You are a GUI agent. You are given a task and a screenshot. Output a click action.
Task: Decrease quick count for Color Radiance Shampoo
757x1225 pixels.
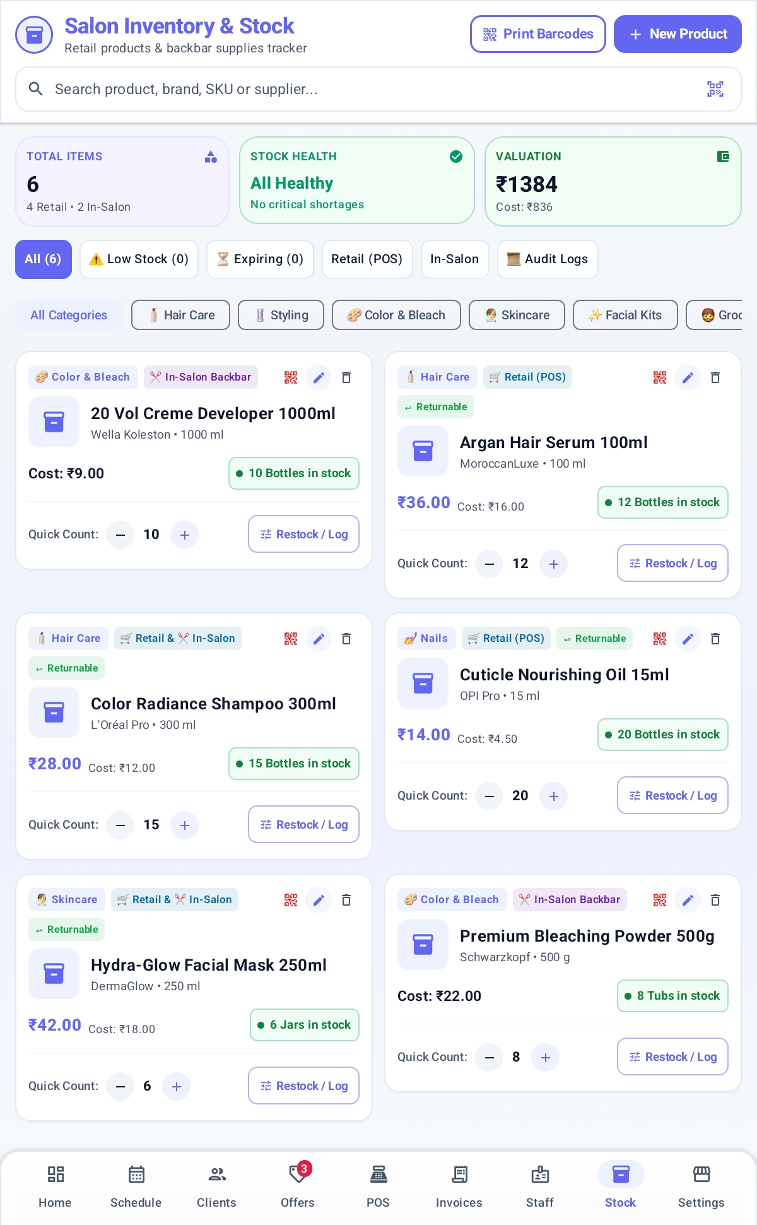[120, 826]
